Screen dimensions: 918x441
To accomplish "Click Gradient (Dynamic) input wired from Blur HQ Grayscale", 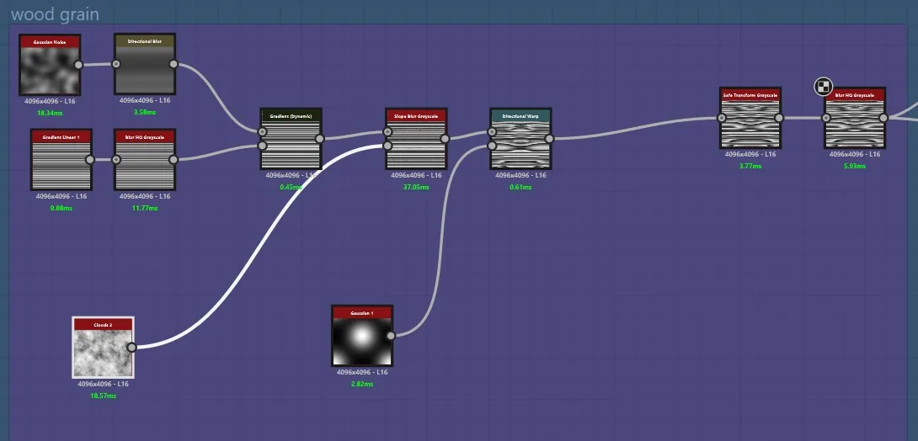I will pos(262,146).
